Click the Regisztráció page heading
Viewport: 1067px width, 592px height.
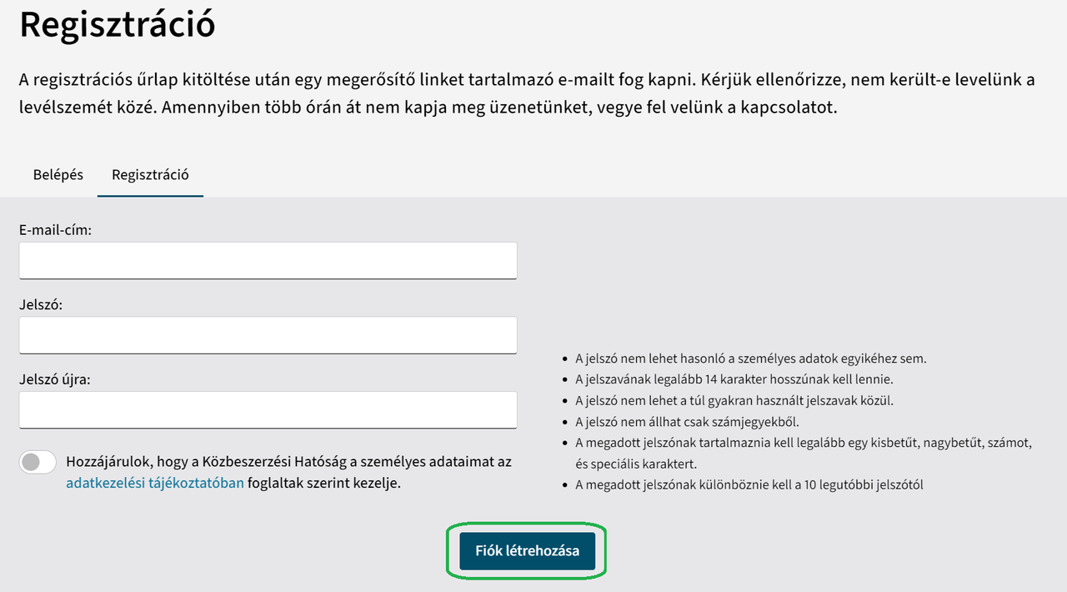118,25
